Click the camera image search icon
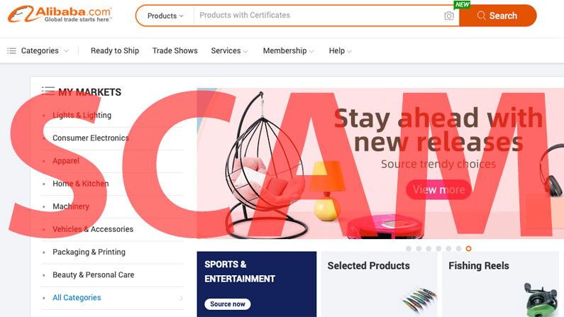The width and height of the screenshot is (564, 317). (449, 16)
